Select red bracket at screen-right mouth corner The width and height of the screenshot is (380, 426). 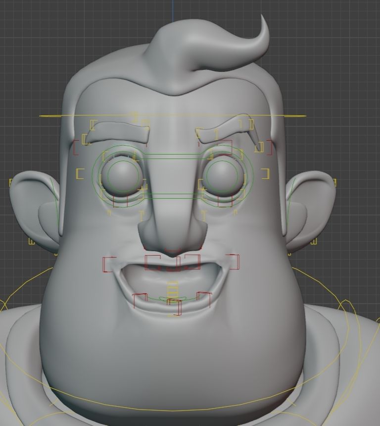234,262
